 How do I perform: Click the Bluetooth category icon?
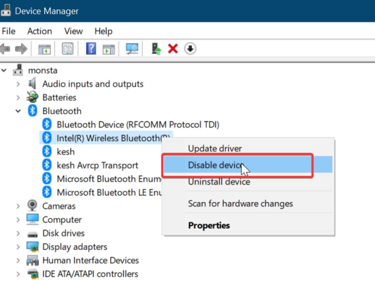[x=32, y=111]
